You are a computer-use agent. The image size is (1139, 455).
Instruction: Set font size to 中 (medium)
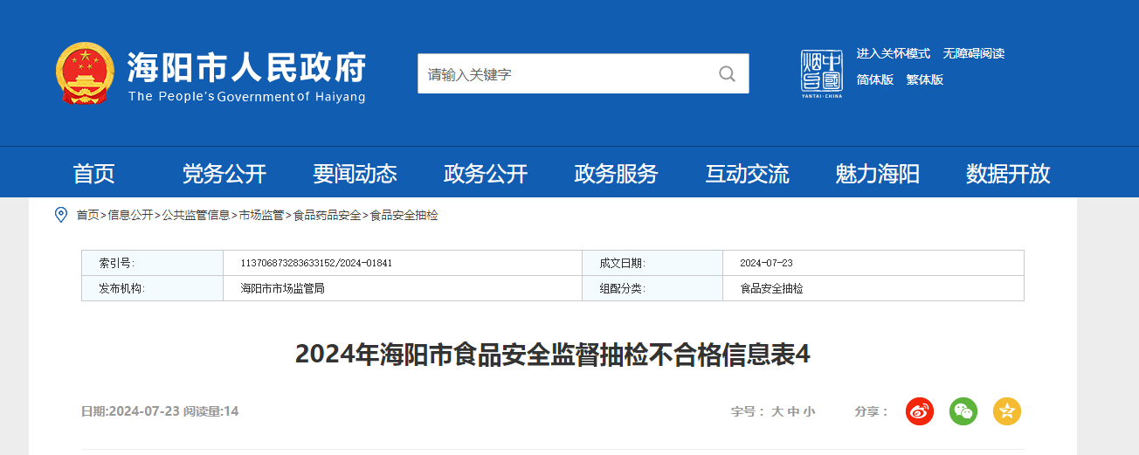click(x=793, y=411)
